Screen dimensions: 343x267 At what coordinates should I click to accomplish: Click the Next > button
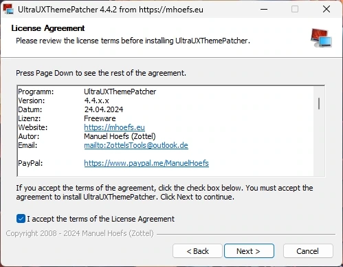[249, 251]
